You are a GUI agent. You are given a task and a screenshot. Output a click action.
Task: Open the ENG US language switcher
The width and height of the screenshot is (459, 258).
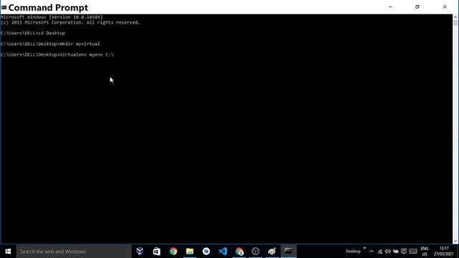click(x=425, y=252)
